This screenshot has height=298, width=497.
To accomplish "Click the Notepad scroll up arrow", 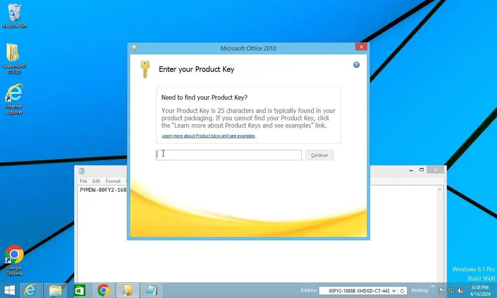I will [x=440, y=189].
